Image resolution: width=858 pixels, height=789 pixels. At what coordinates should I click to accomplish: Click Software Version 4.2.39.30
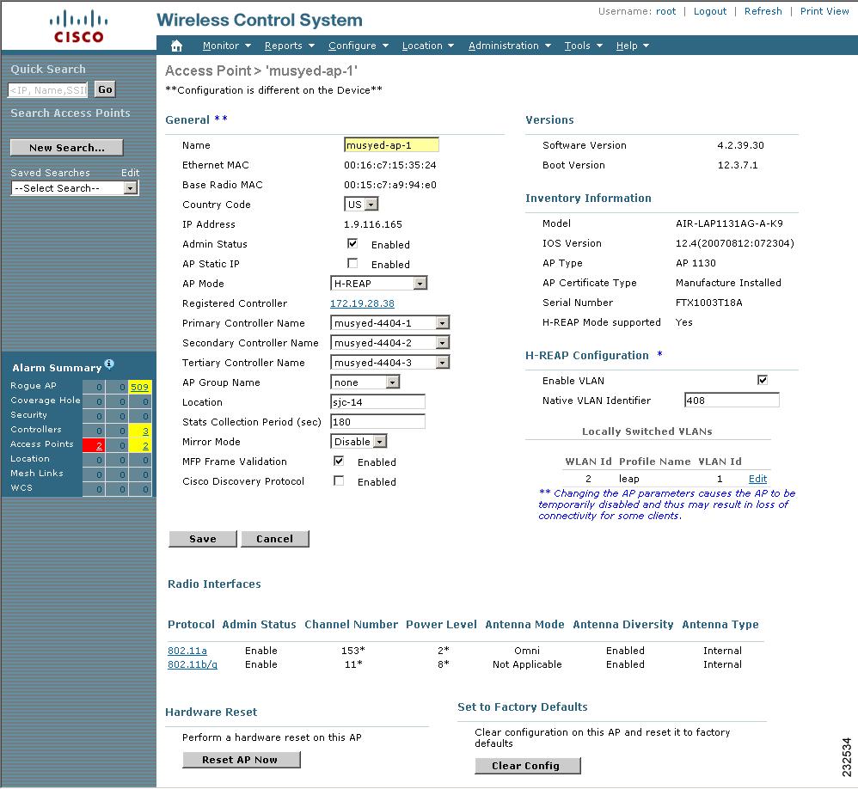[x=740, y=145]
